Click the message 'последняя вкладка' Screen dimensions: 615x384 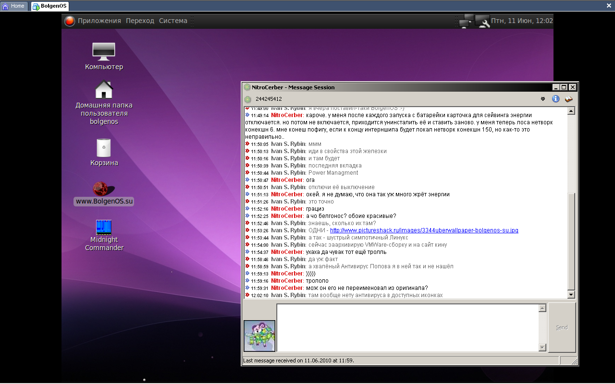[x=334, y=166]
